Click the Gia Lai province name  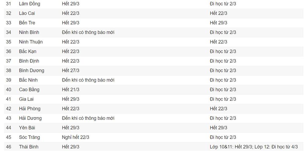click(26, 99)
